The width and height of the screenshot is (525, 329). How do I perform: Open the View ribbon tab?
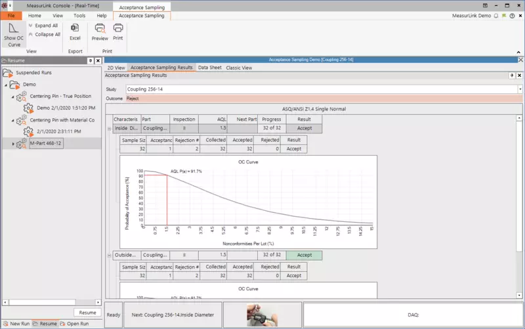[x=58, y=15]
